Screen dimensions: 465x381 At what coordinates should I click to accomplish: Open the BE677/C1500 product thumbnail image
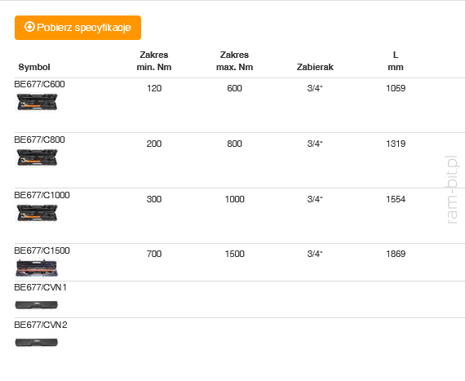pyautogui.click(x=37, y=268)
